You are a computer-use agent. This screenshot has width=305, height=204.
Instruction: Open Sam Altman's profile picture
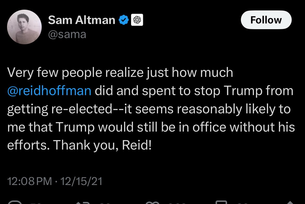(24, 27)
